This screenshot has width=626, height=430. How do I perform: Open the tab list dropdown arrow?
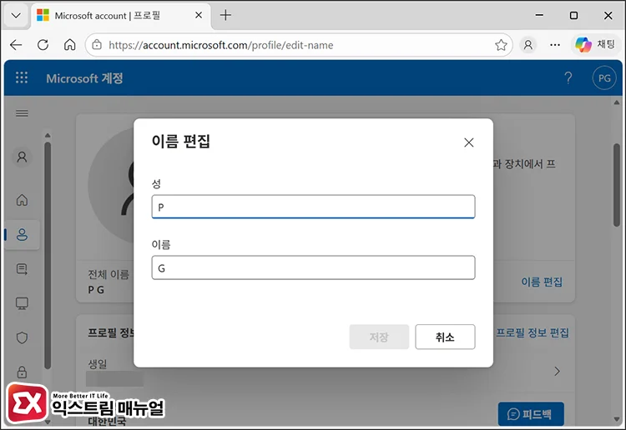click(16, 16)
